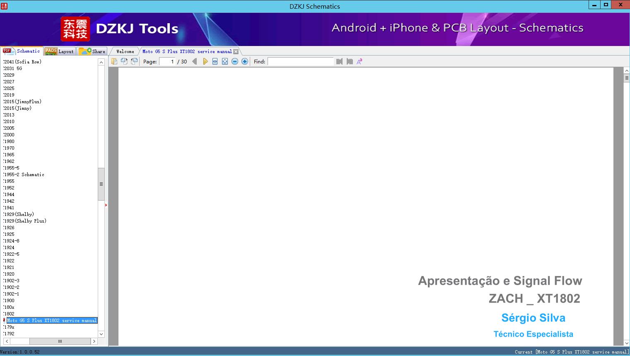This screenshot has height=356, width=630.
Task: Click the find next icon
Action: (x=350, y=61)
